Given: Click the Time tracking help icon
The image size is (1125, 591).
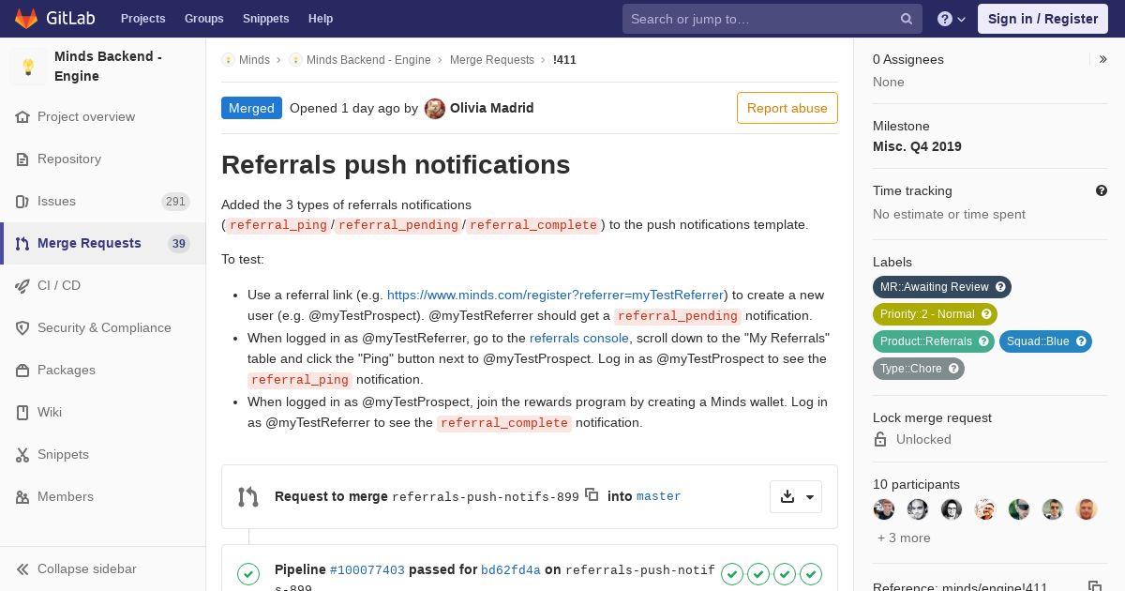Looking at the screenshot, I should [x=1102, y=190].
